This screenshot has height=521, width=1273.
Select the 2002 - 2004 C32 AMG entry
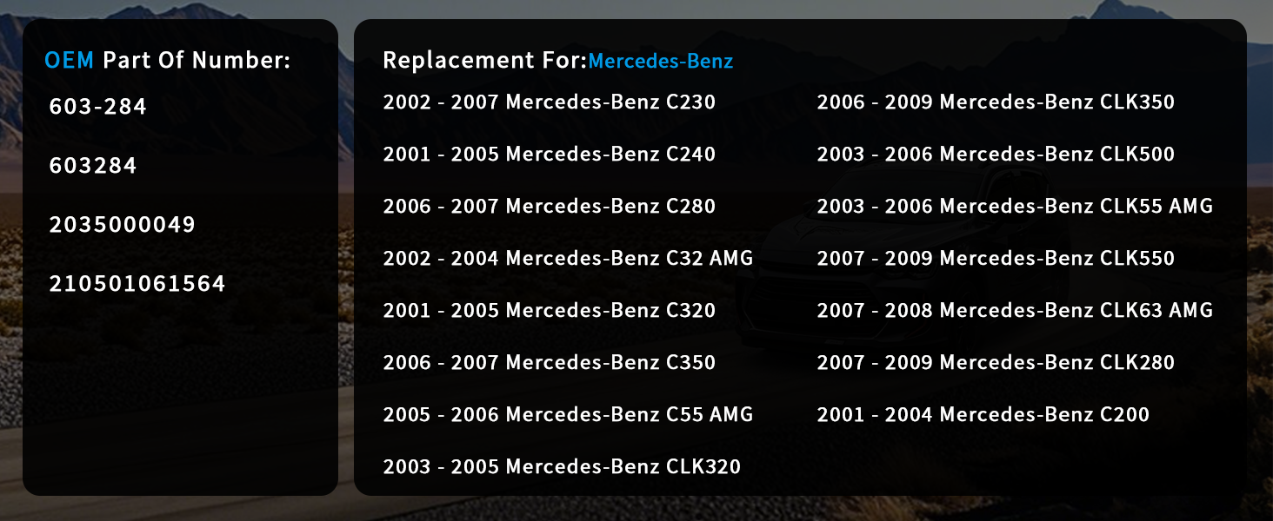(568, 259)
